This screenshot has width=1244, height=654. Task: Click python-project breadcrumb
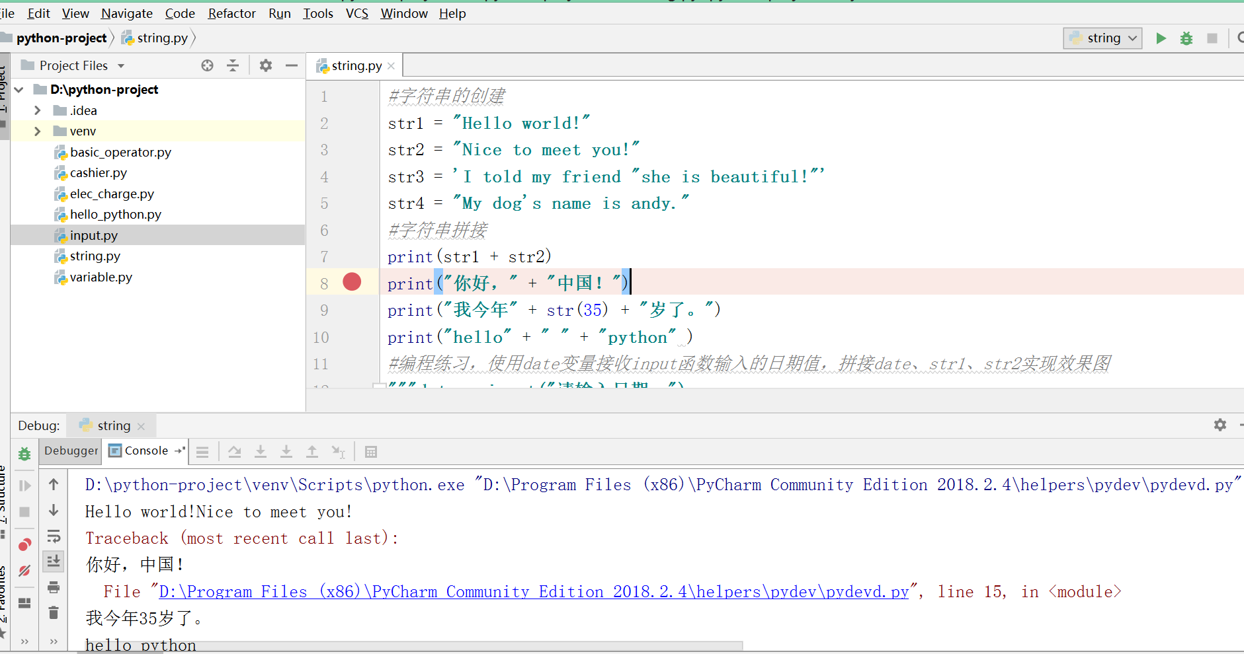(x=61, y=38)
